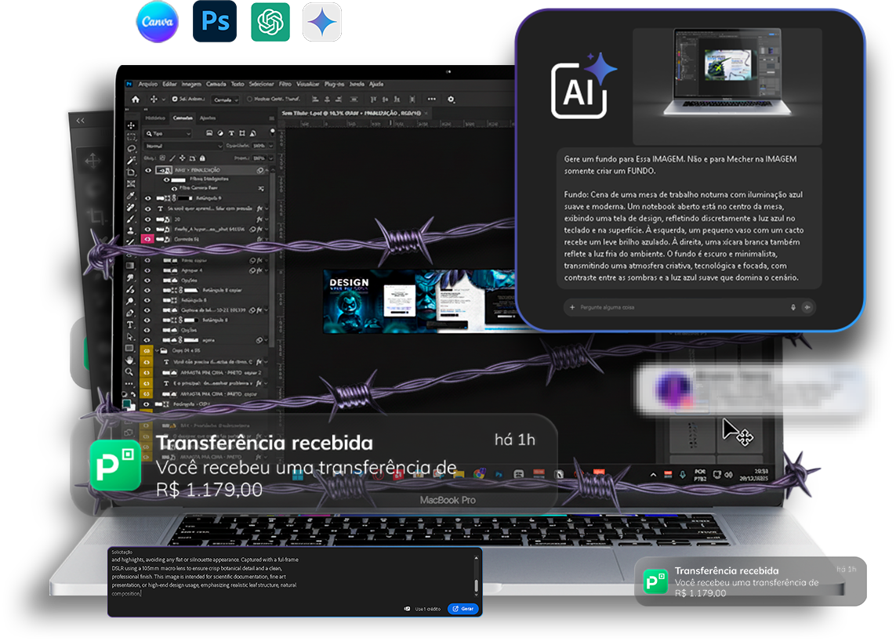Click the ChatGPT app icon

270,22
